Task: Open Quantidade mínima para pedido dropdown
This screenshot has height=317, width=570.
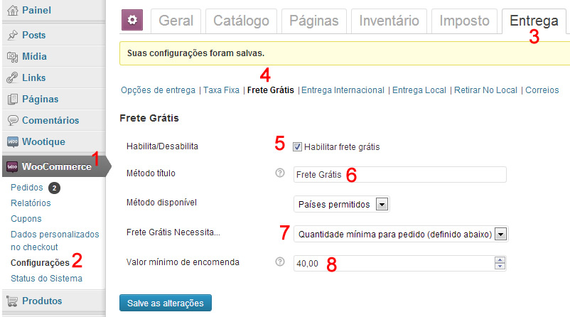Action: (401, 234)
